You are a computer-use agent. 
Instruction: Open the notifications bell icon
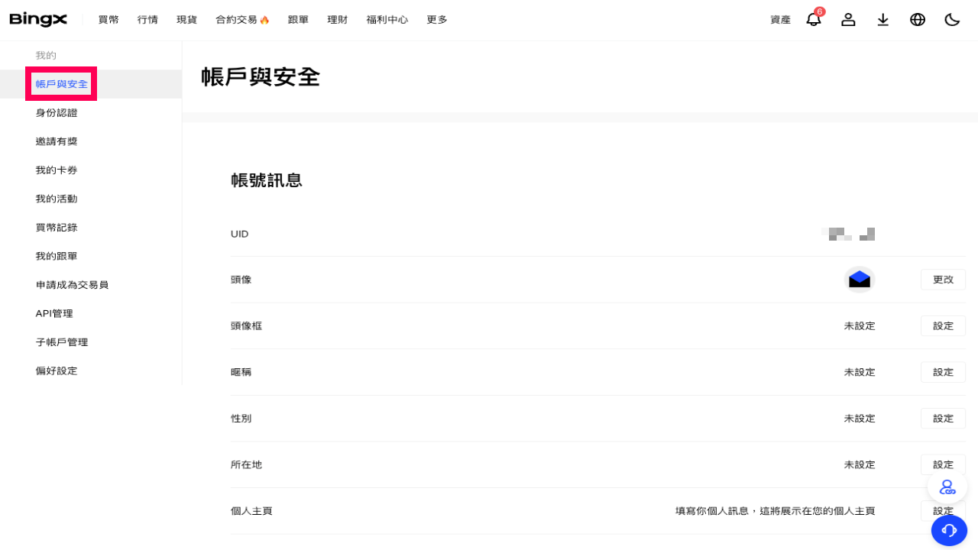coord(814,19)
